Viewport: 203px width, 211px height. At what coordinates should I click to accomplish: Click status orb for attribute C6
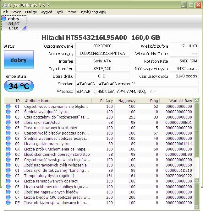coord(8,192)
